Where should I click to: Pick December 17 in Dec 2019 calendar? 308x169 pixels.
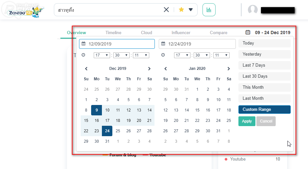(107, 121)
